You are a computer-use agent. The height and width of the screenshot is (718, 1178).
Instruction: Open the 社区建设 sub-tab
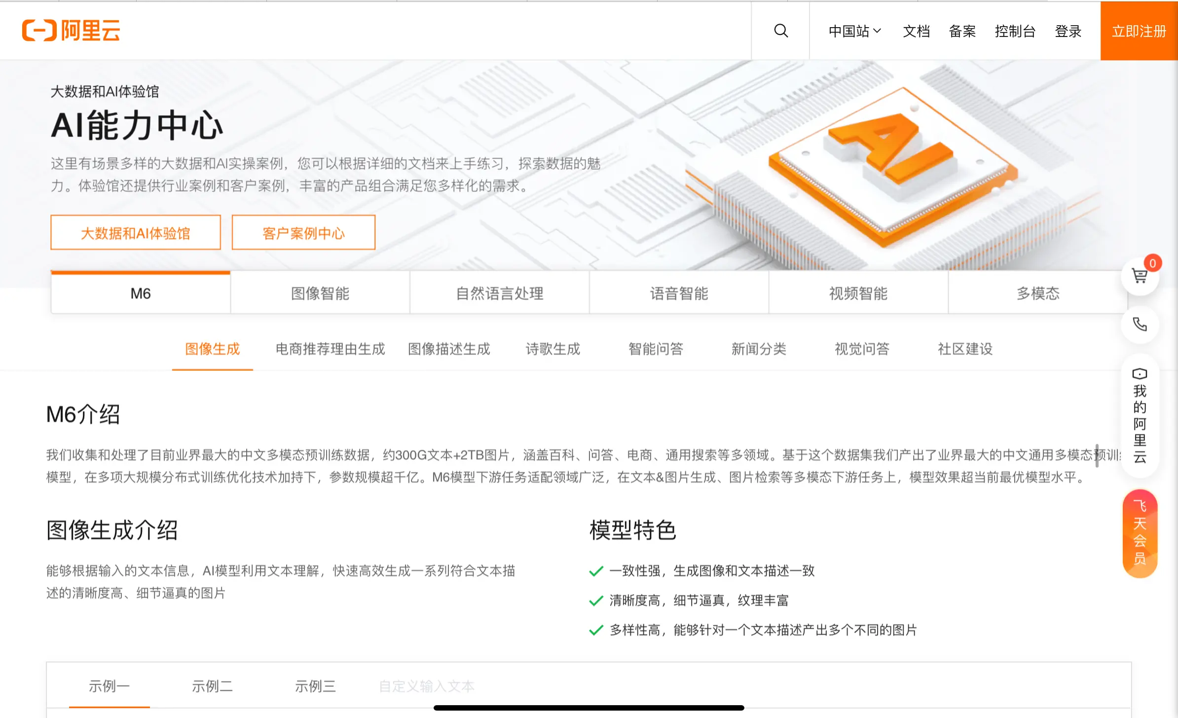pos(965,349)
